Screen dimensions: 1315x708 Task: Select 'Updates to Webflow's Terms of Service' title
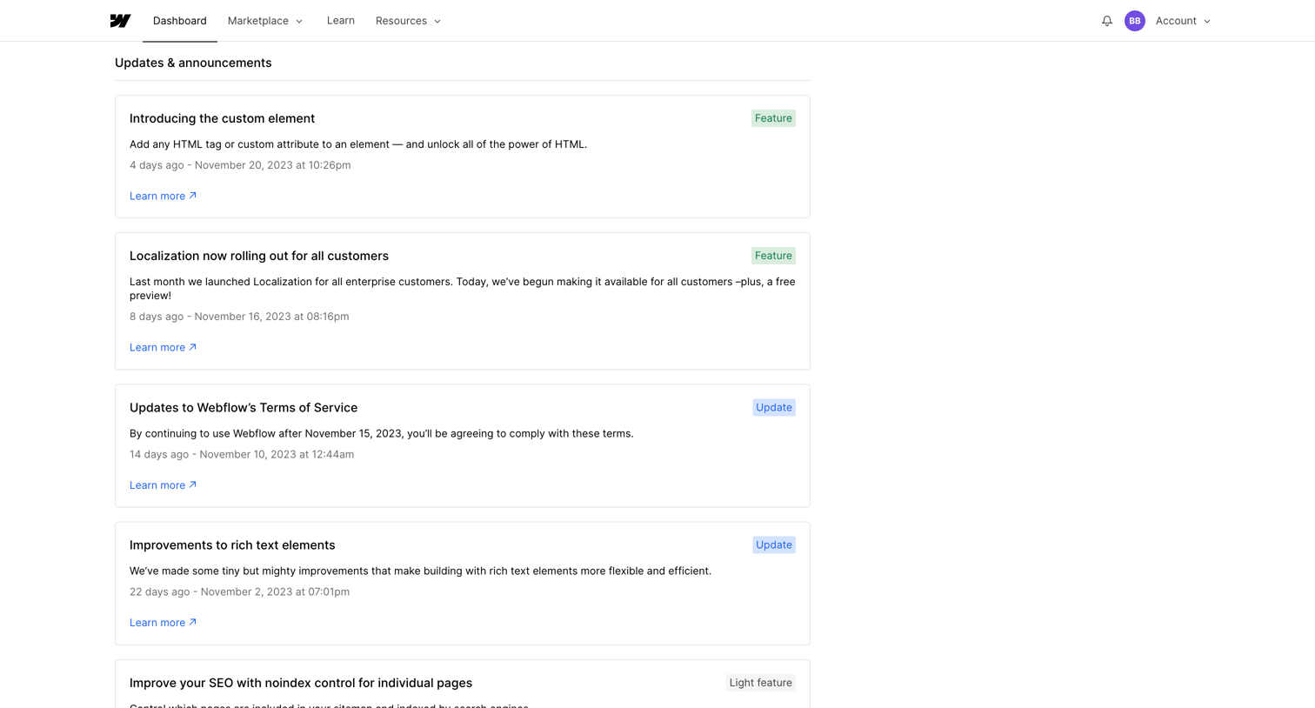coord(244,407)
